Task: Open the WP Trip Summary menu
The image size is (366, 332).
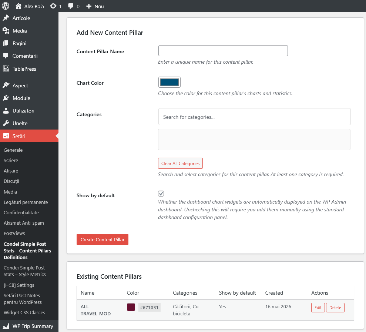Action: (29, 326)
